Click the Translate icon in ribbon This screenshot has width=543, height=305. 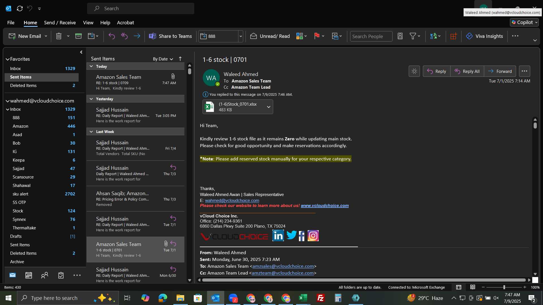pos(433,36)
